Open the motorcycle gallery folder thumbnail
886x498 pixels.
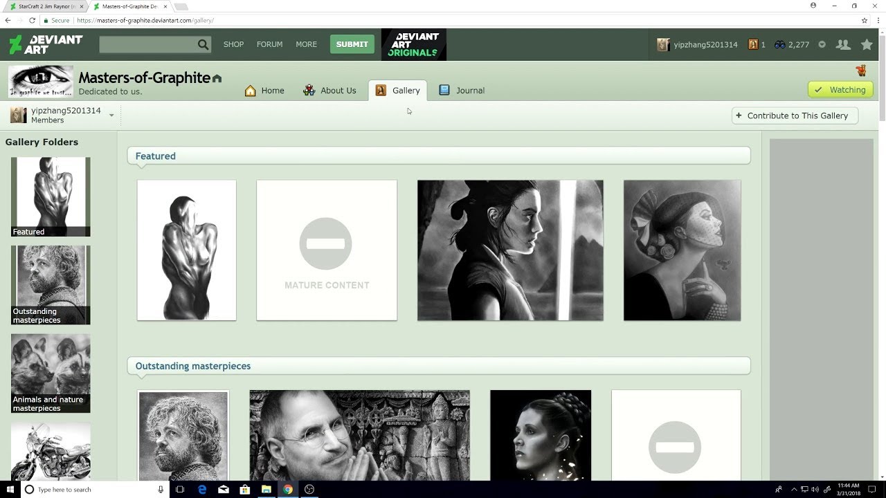coord(51,451)
